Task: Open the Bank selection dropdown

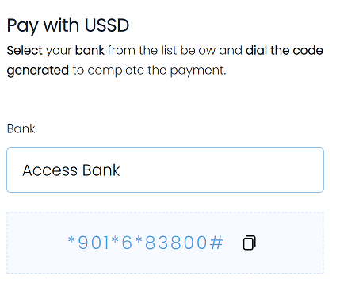Action: 165,170
